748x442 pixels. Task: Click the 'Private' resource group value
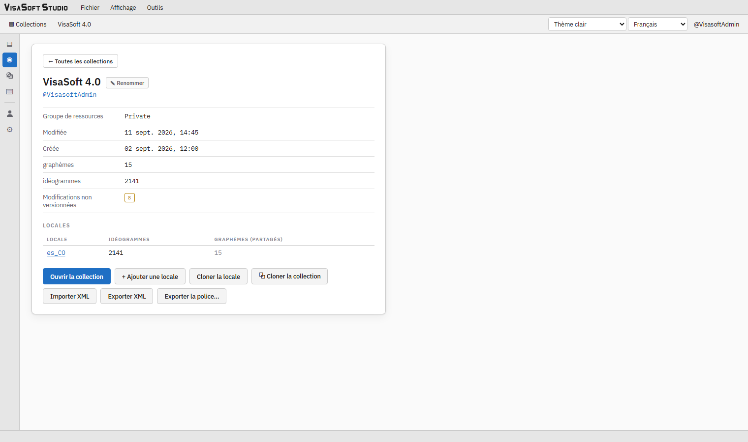(137, 116)
